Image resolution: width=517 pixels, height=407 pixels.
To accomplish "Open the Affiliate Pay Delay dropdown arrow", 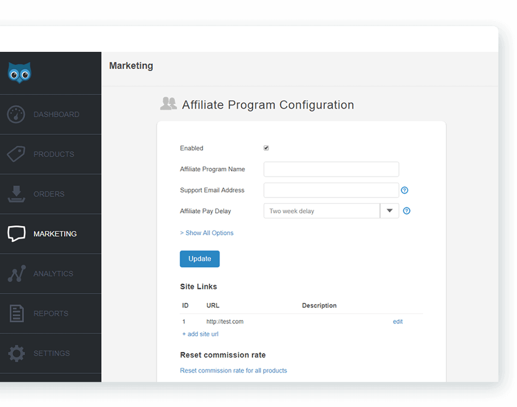I will point(389,211).
